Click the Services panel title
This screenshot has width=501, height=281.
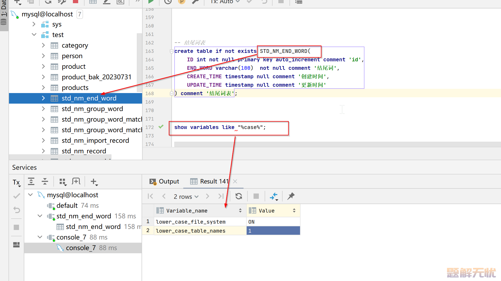pyautogui.click(x=24, y=167)
